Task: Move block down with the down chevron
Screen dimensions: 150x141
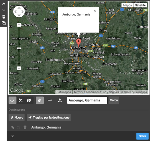Action: pos(4,10)
